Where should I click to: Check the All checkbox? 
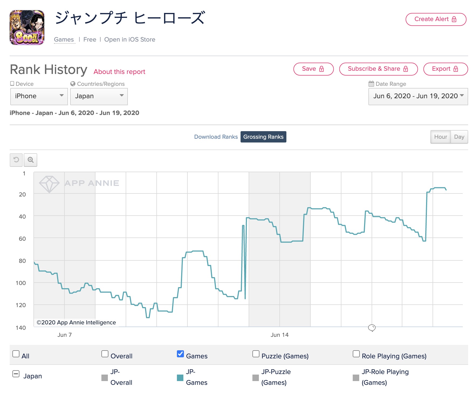16,354
